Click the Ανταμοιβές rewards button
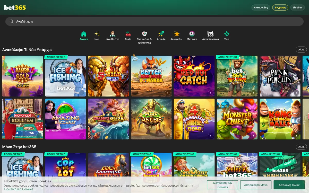This screenshot has height=193, width=309. pos(261,7)
